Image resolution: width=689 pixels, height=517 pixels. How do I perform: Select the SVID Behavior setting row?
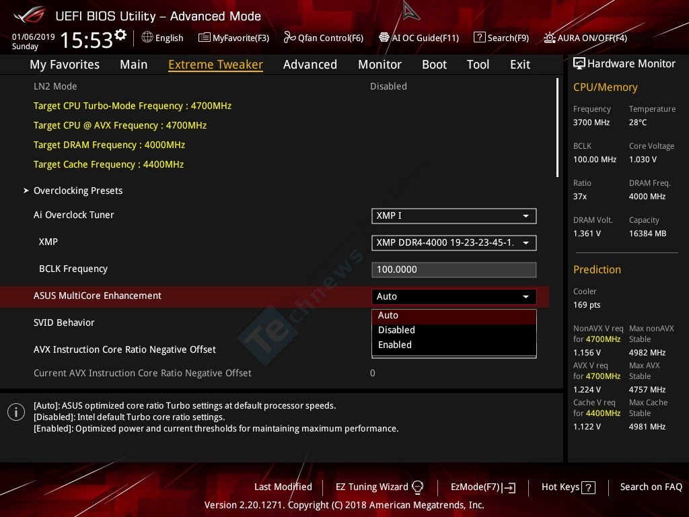275,322
